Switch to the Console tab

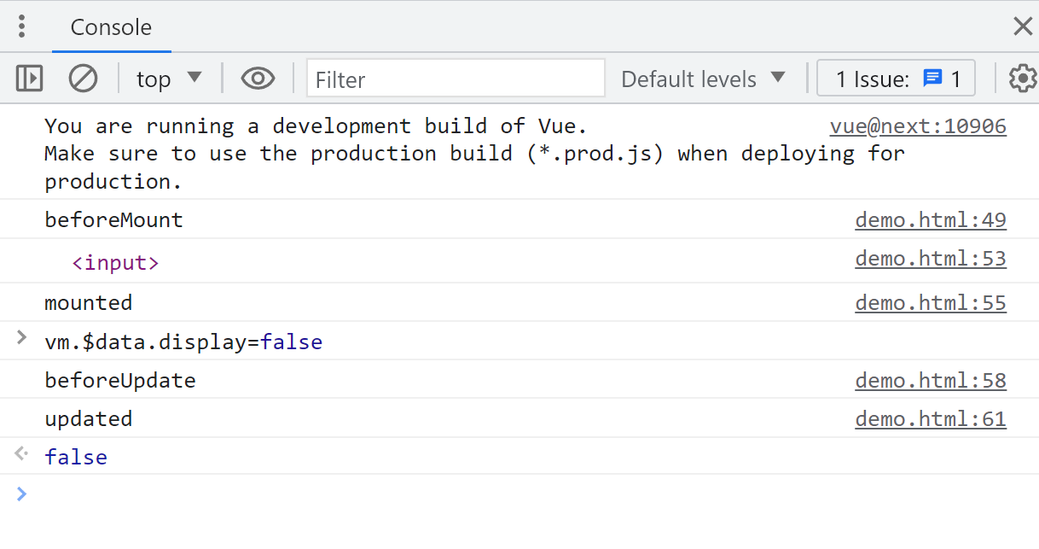pos(111,27)
